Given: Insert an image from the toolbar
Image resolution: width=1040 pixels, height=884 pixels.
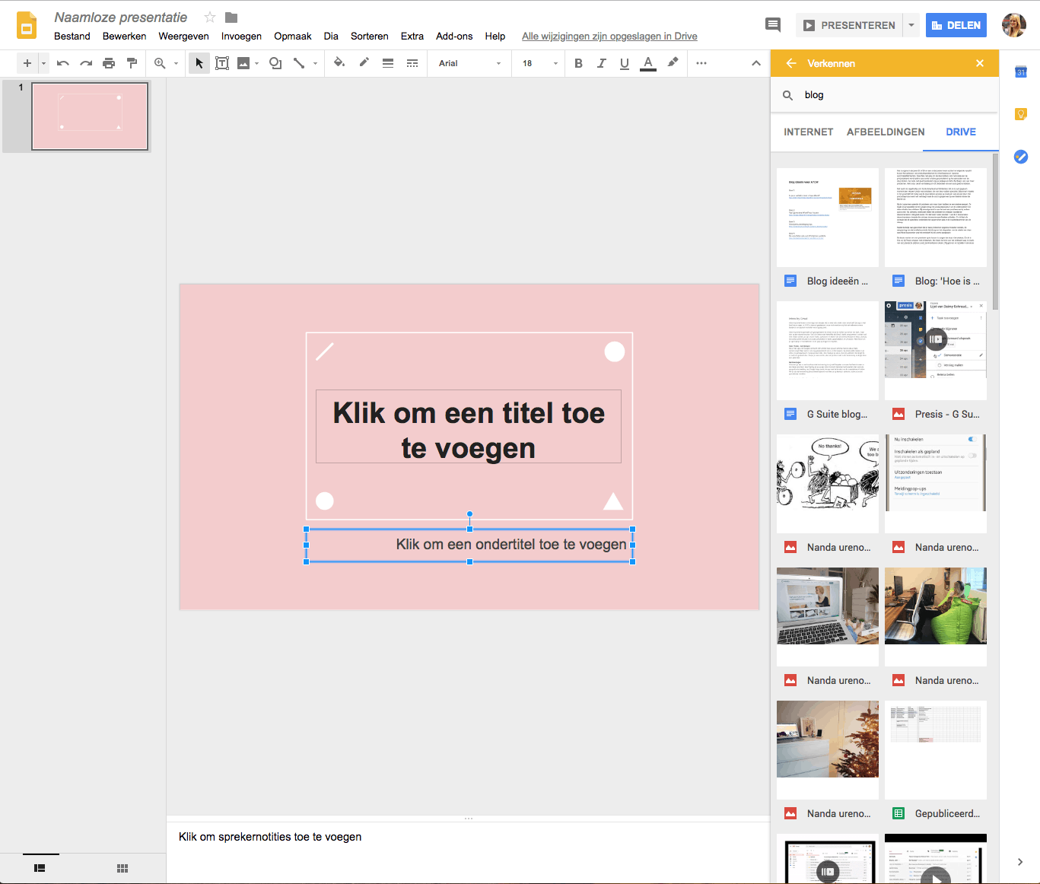Looking at the screenshot, I should coord(245,63).
